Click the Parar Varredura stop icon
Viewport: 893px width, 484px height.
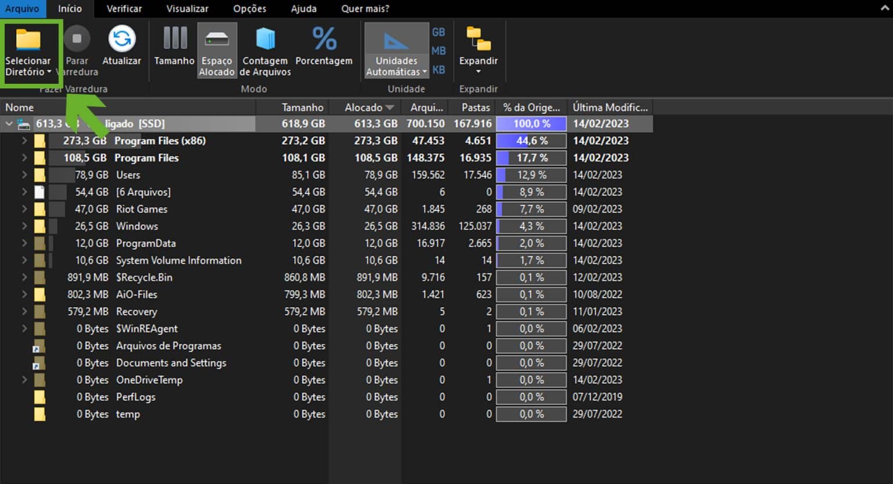(x=77, y=39)
